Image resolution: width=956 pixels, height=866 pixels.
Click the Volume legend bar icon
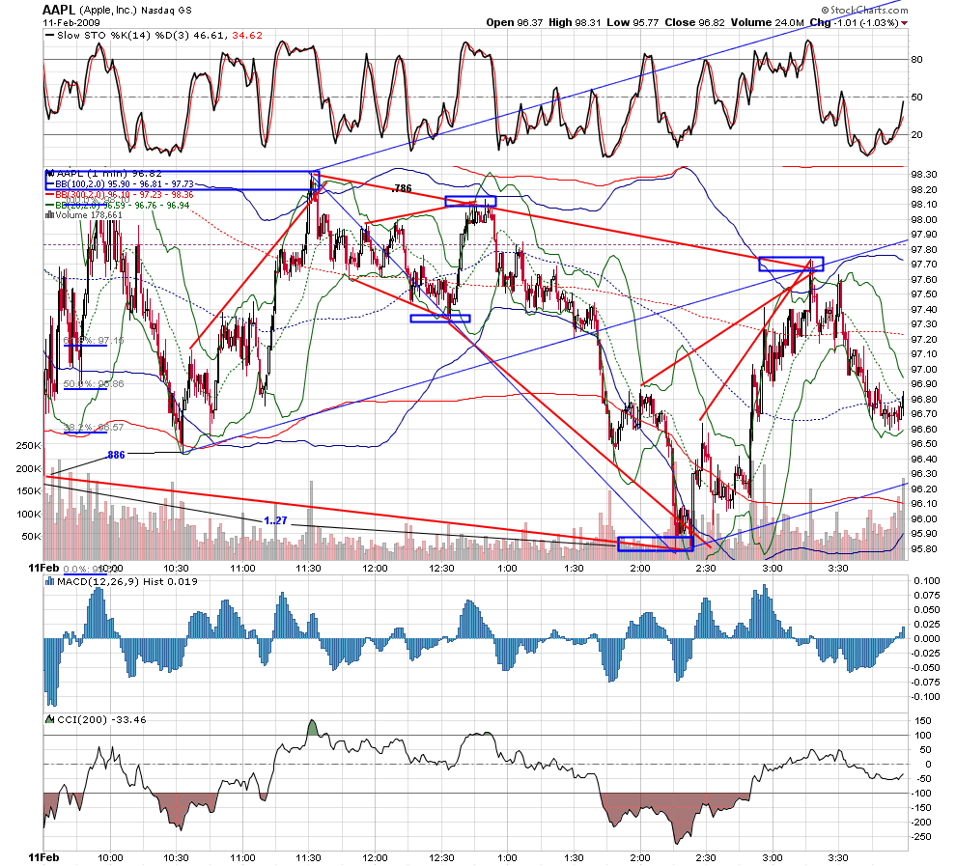(49, 214)
